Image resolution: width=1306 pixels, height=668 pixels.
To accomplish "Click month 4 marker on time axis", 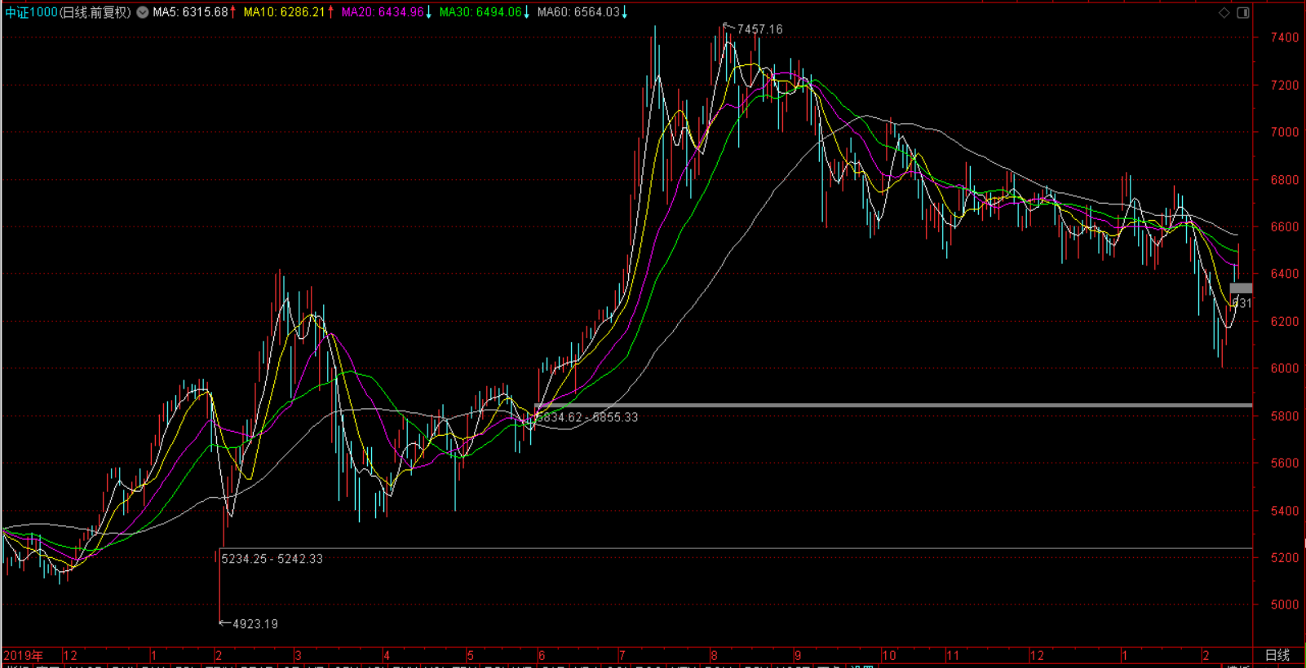I will point(387,655).
